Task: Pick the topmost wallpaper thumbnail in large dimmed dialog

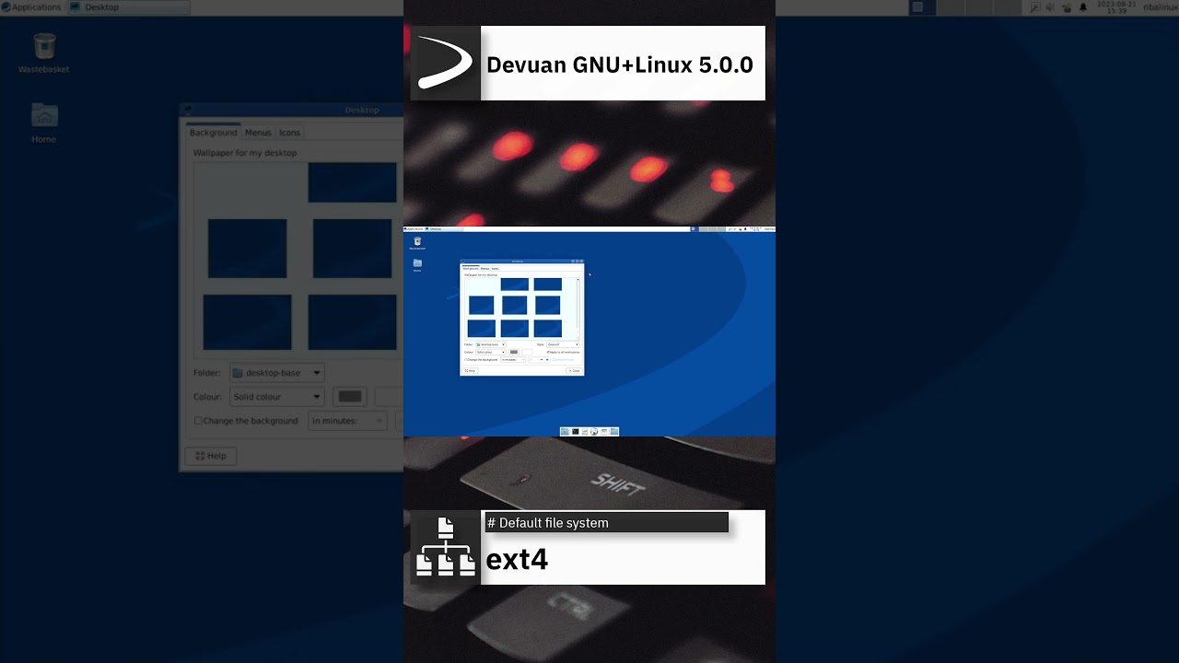Action: click(352, 182)
